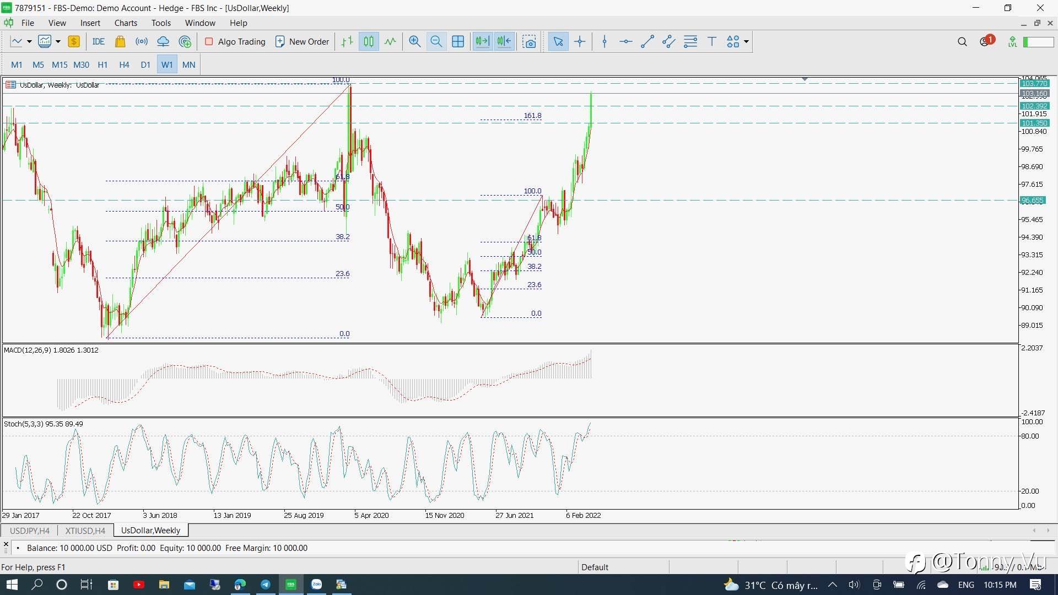This screenshot has width=1058, height=595.
Task: Open the Charts menu
Action: pos(126,23)
